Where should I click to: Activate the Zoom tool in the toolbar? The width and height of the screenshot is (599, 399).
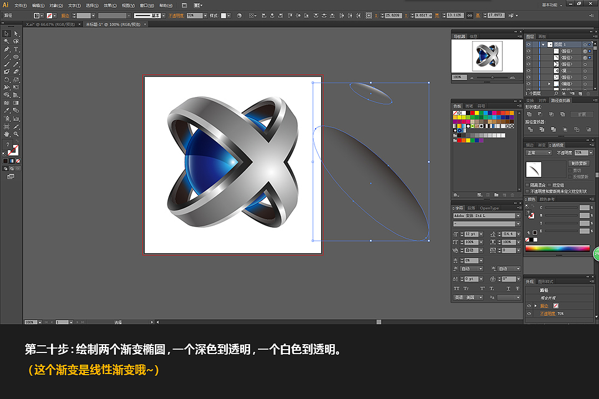pyautogui.click(x=16, y=134)
